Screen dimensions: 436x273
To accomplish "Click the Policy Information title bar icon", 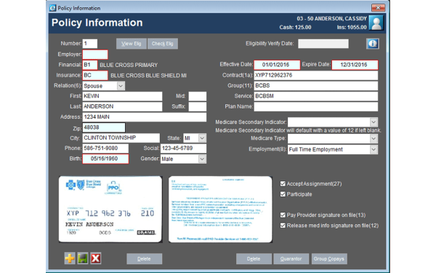I will coord(52,8).
